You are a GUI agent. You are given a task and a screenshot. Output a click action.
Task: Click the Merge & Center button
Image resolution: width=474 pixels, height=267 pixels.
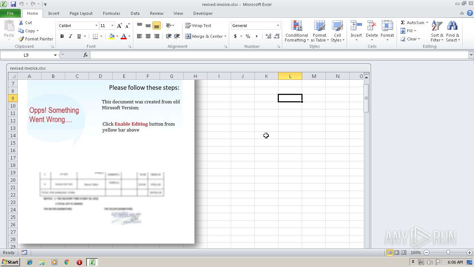click(x=204, y=36)
